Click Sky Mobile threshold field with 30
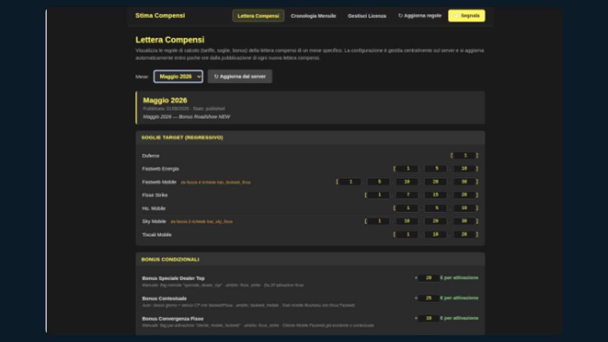Viewport: 608px width, 342px height. [x=465, y=221]
